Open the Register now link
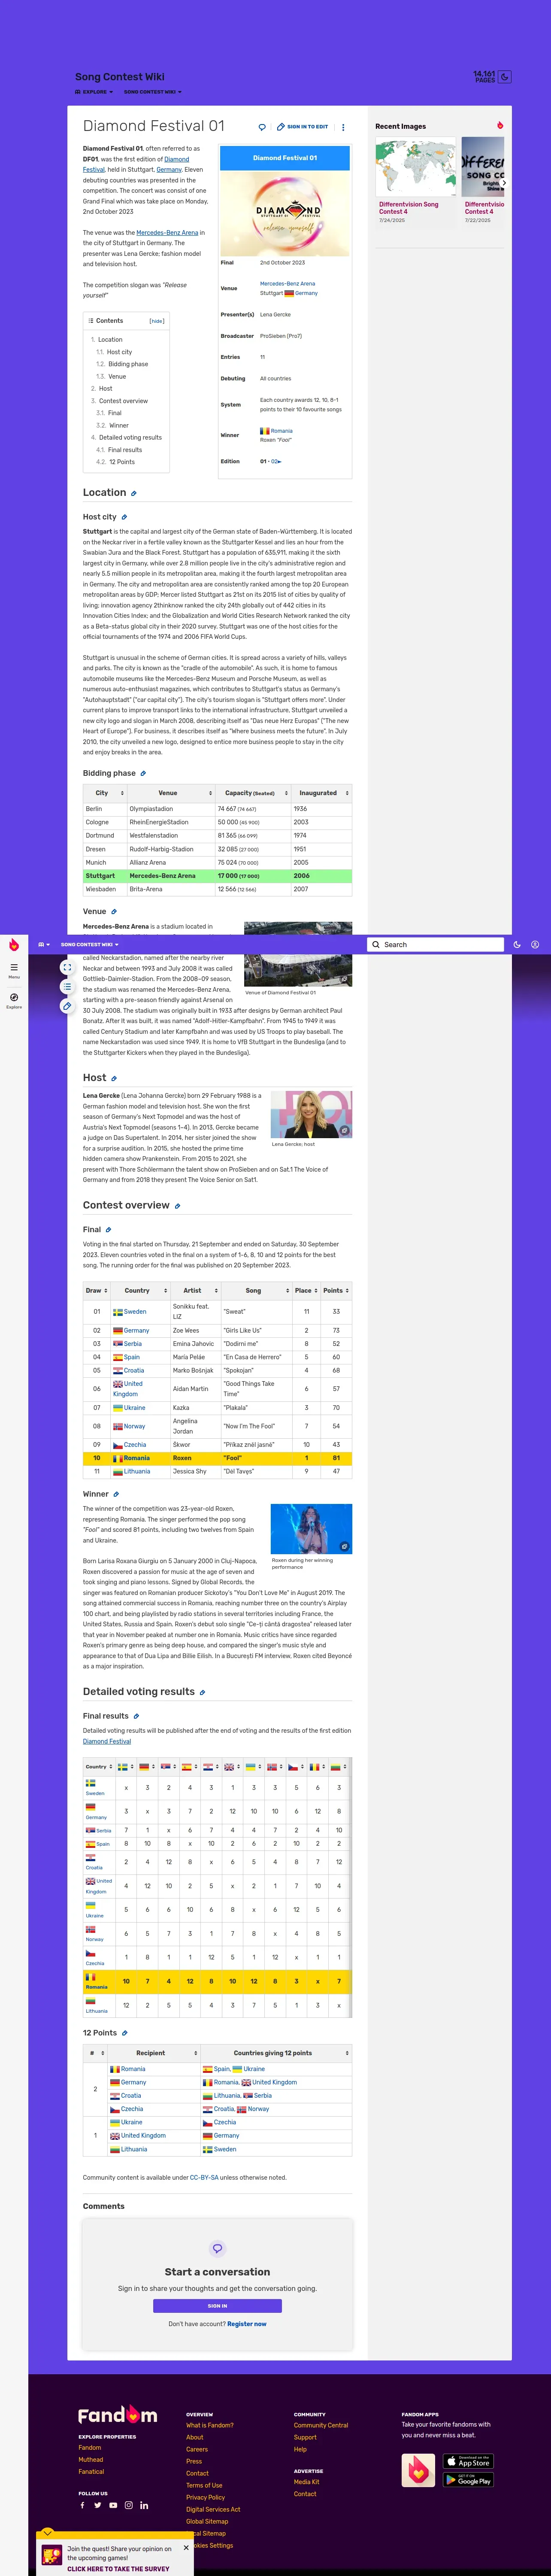This screenshot has width=551, height=2576. tap(247, 2324)
